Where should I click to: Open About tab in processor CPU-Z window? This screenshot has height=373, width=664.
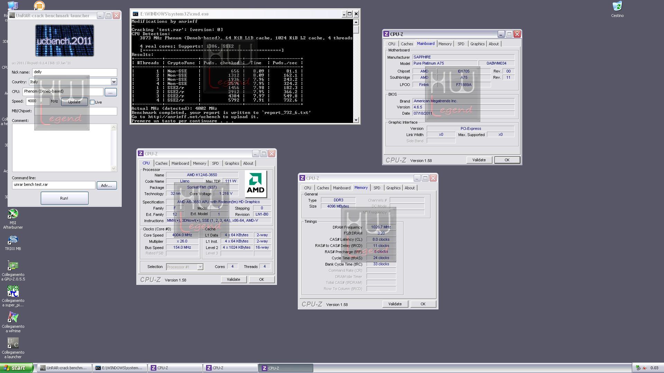click(x=248, y=163)
